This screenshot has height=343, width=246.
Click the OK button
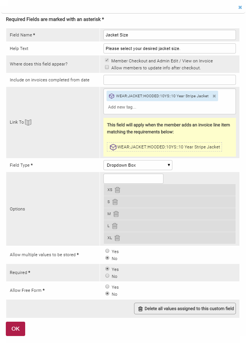(x=15, y=329)
